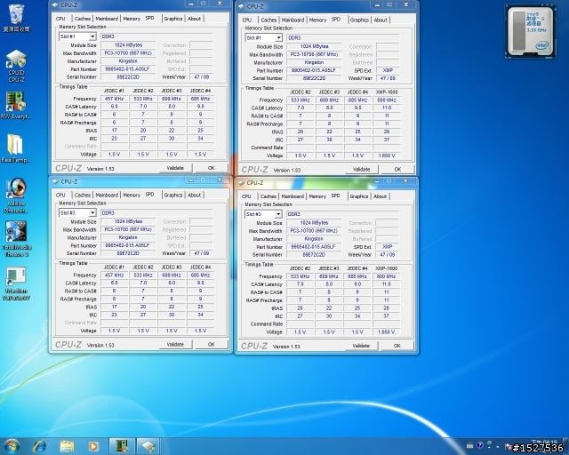Open the Memory tab in the Slot #3 XMP window
The image size is (569, 455).
(317, 196)
